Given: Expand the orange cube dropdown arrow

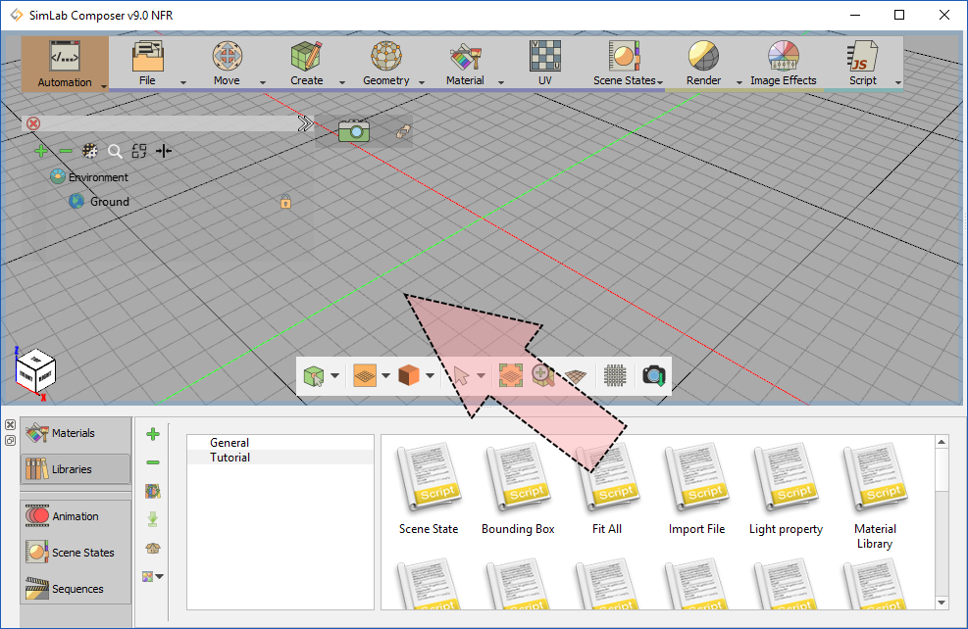Looking at the screenshot, I should tap(431, 375).
